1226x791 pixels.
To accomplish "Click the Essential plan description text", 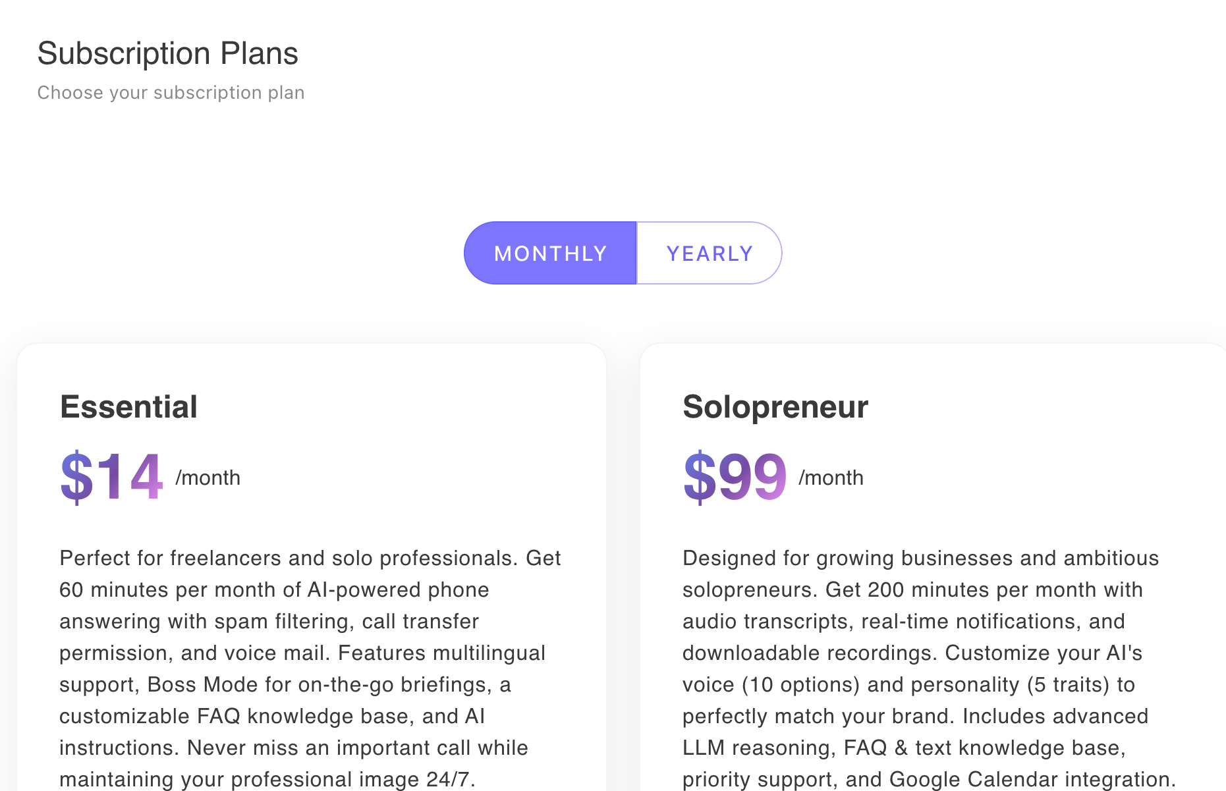I will tap(310, 652).
